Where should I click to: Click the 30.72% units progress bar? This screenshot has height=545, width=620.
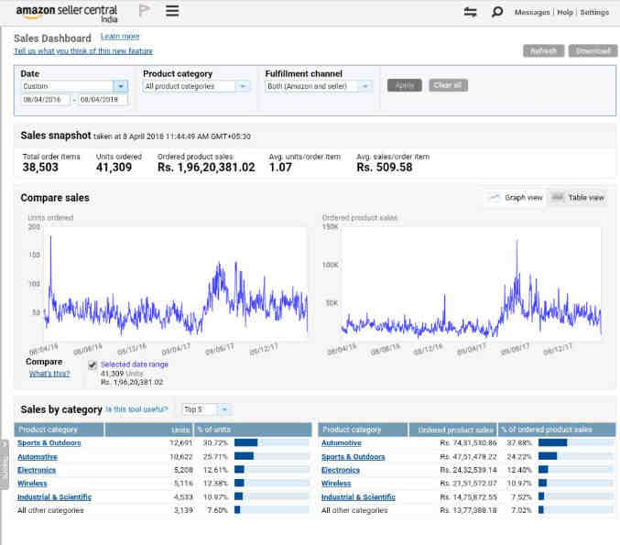272,442
